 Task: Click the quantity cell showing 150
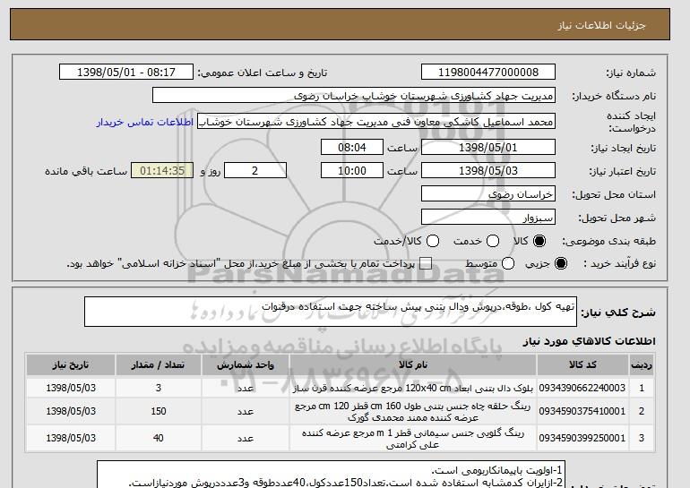pos(159,411)
